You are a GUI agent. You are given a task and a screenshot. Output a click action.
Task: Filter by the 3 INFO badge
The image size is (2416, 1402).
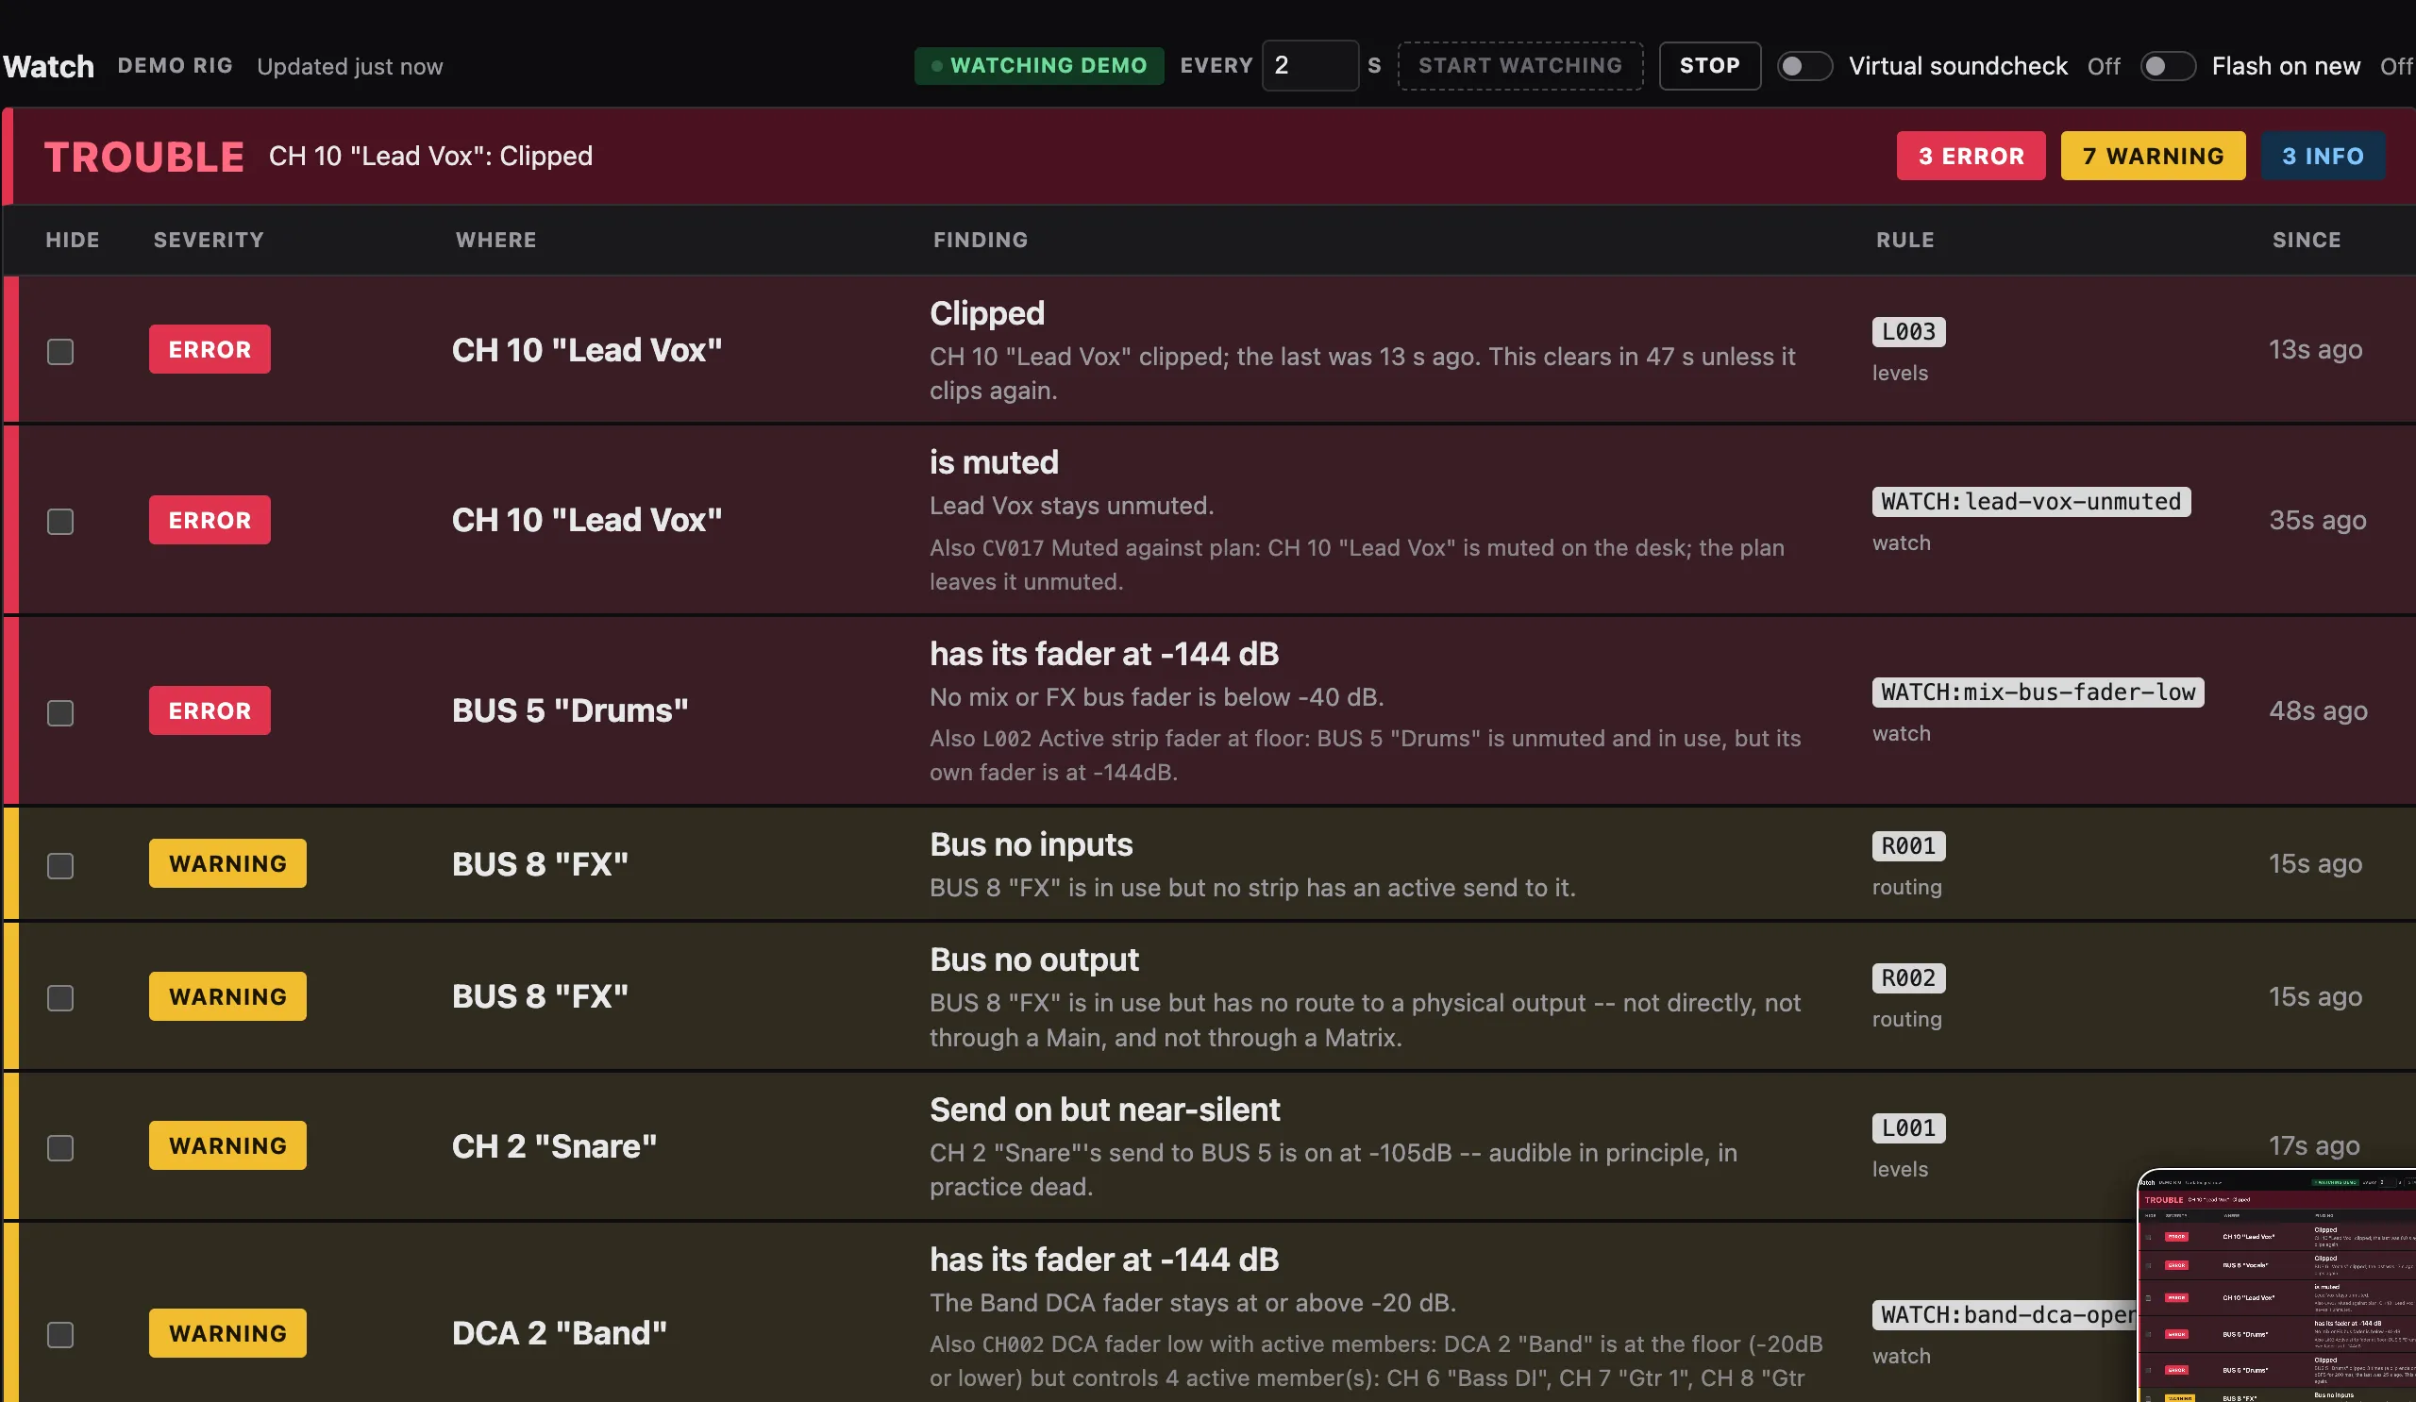2323,157
